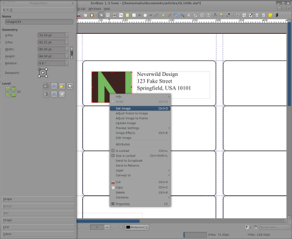This screenshot has width=292, height=239.
Task: Toggle the yellow Lock object button
Action: tap(62, 86)
